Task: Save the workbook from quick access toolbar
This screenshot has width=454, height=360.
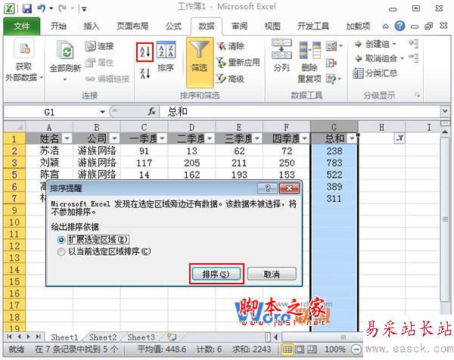Action: coord(27,8)
